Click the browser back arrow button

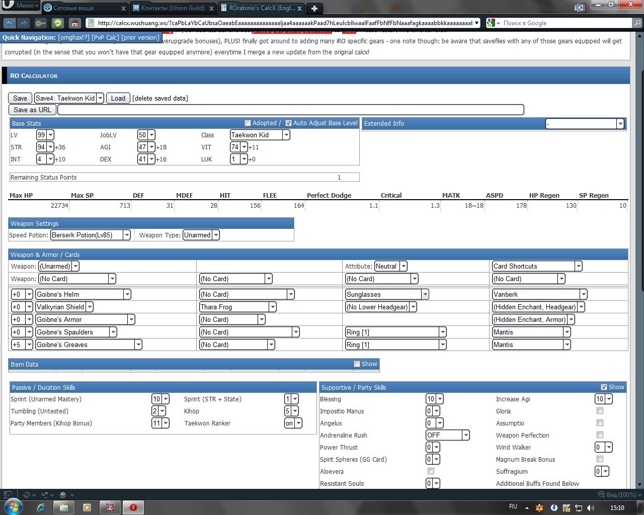tap(9, 23)
